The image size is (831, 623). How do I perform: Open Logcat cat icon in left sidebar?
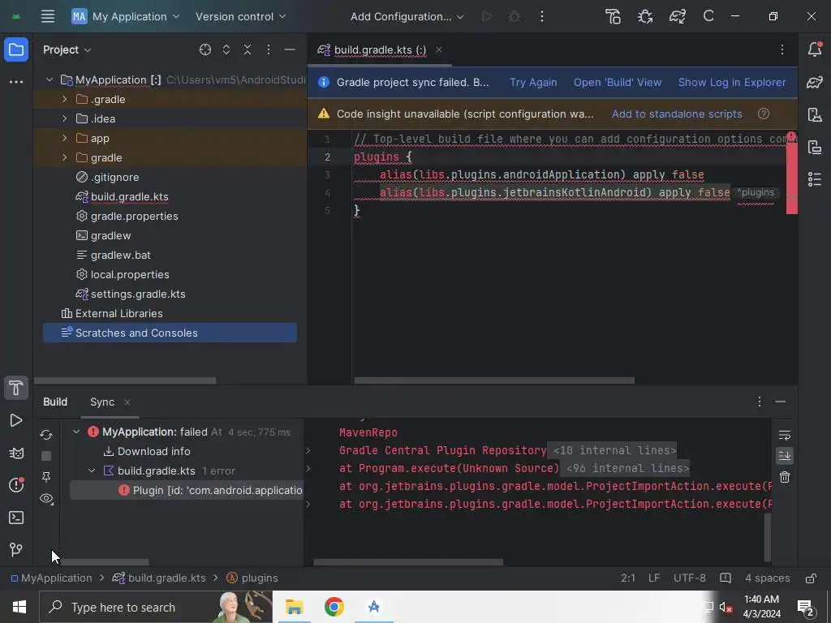[x=16, y=453]
